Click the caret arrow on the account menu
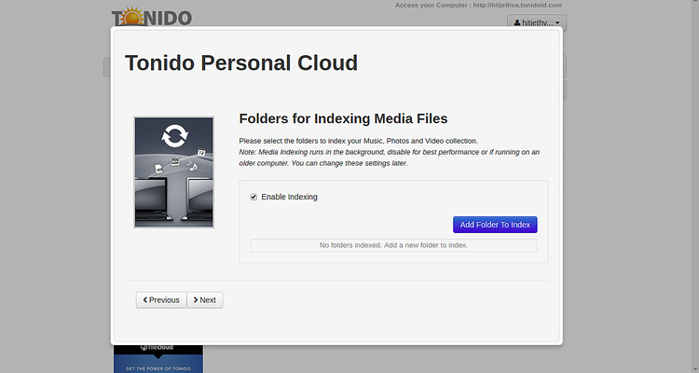The height and width of the screenshot is (373, 699). point(557,21)
